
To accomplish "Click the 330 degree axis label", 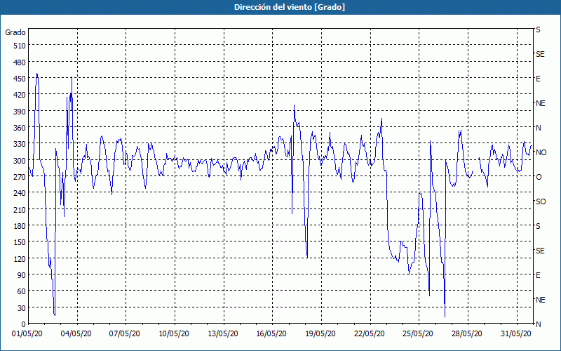I will click(20, 144).
